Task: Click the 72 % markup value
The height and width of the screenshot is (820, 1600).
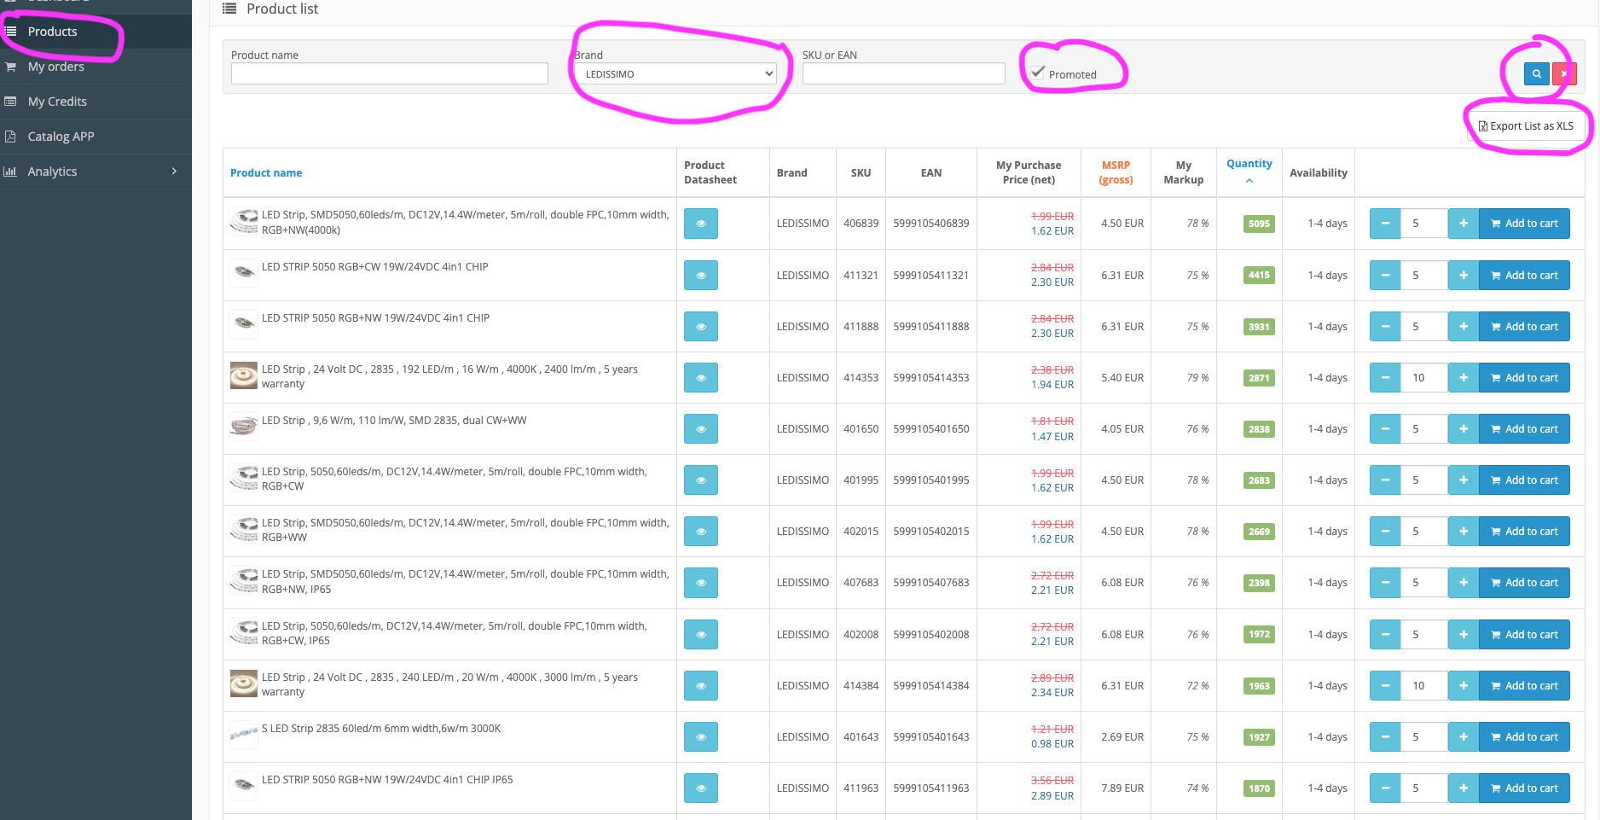Action: 1197,686
